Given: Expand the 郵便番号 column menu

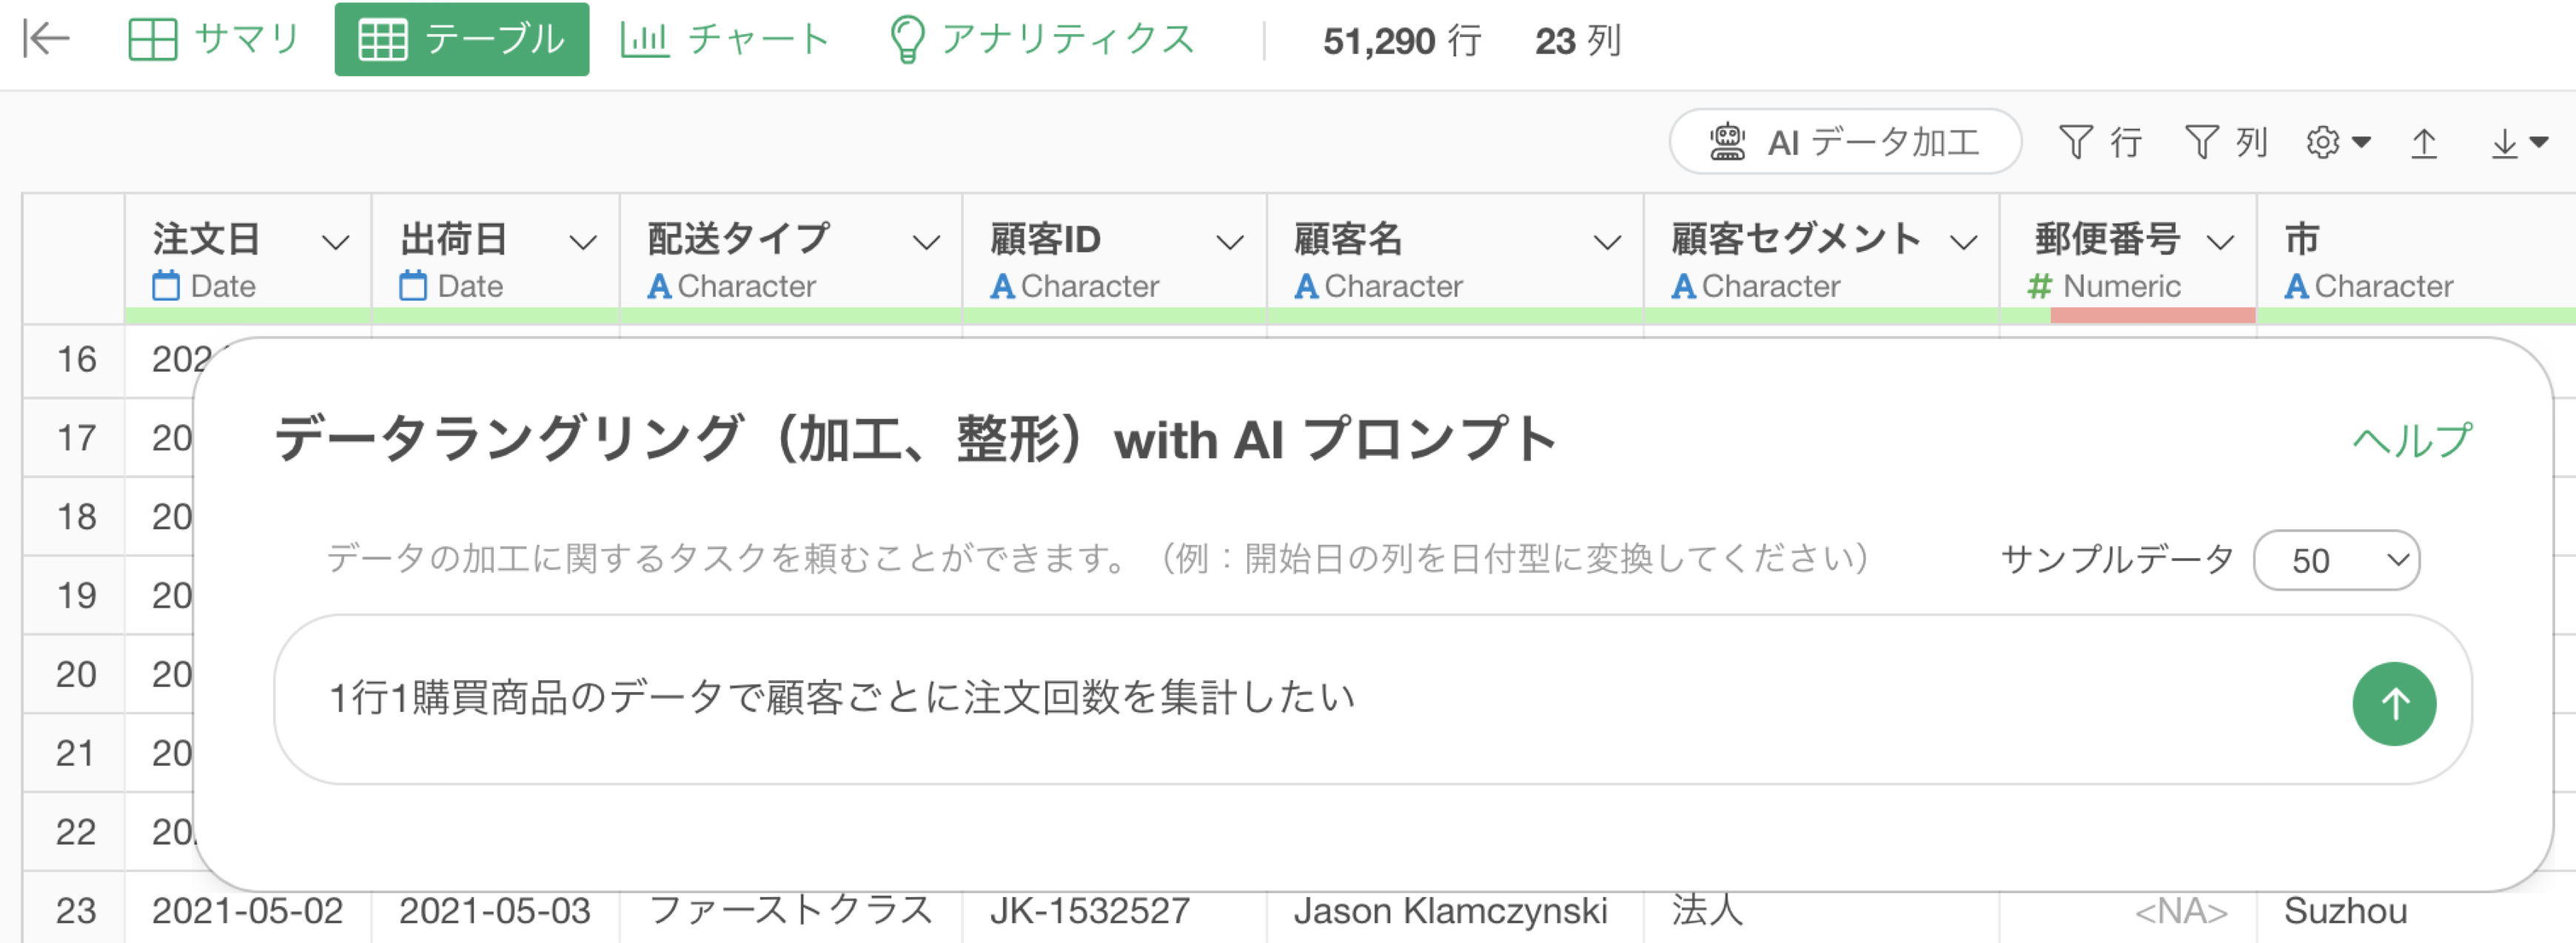Looking at the screenshot, I should click(x=2220, y=243).
